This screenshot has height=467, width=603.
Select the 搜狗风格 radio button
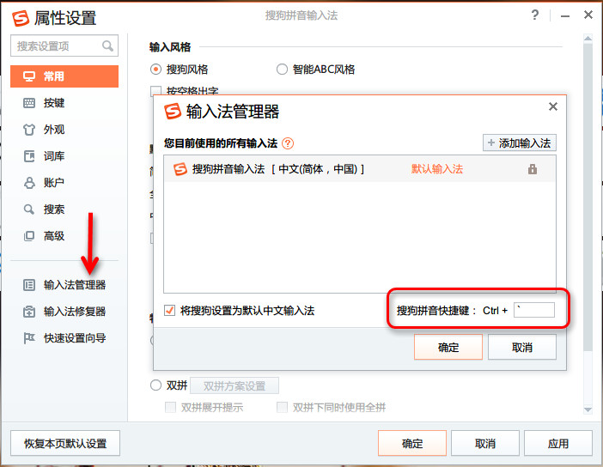pos(156,70)
